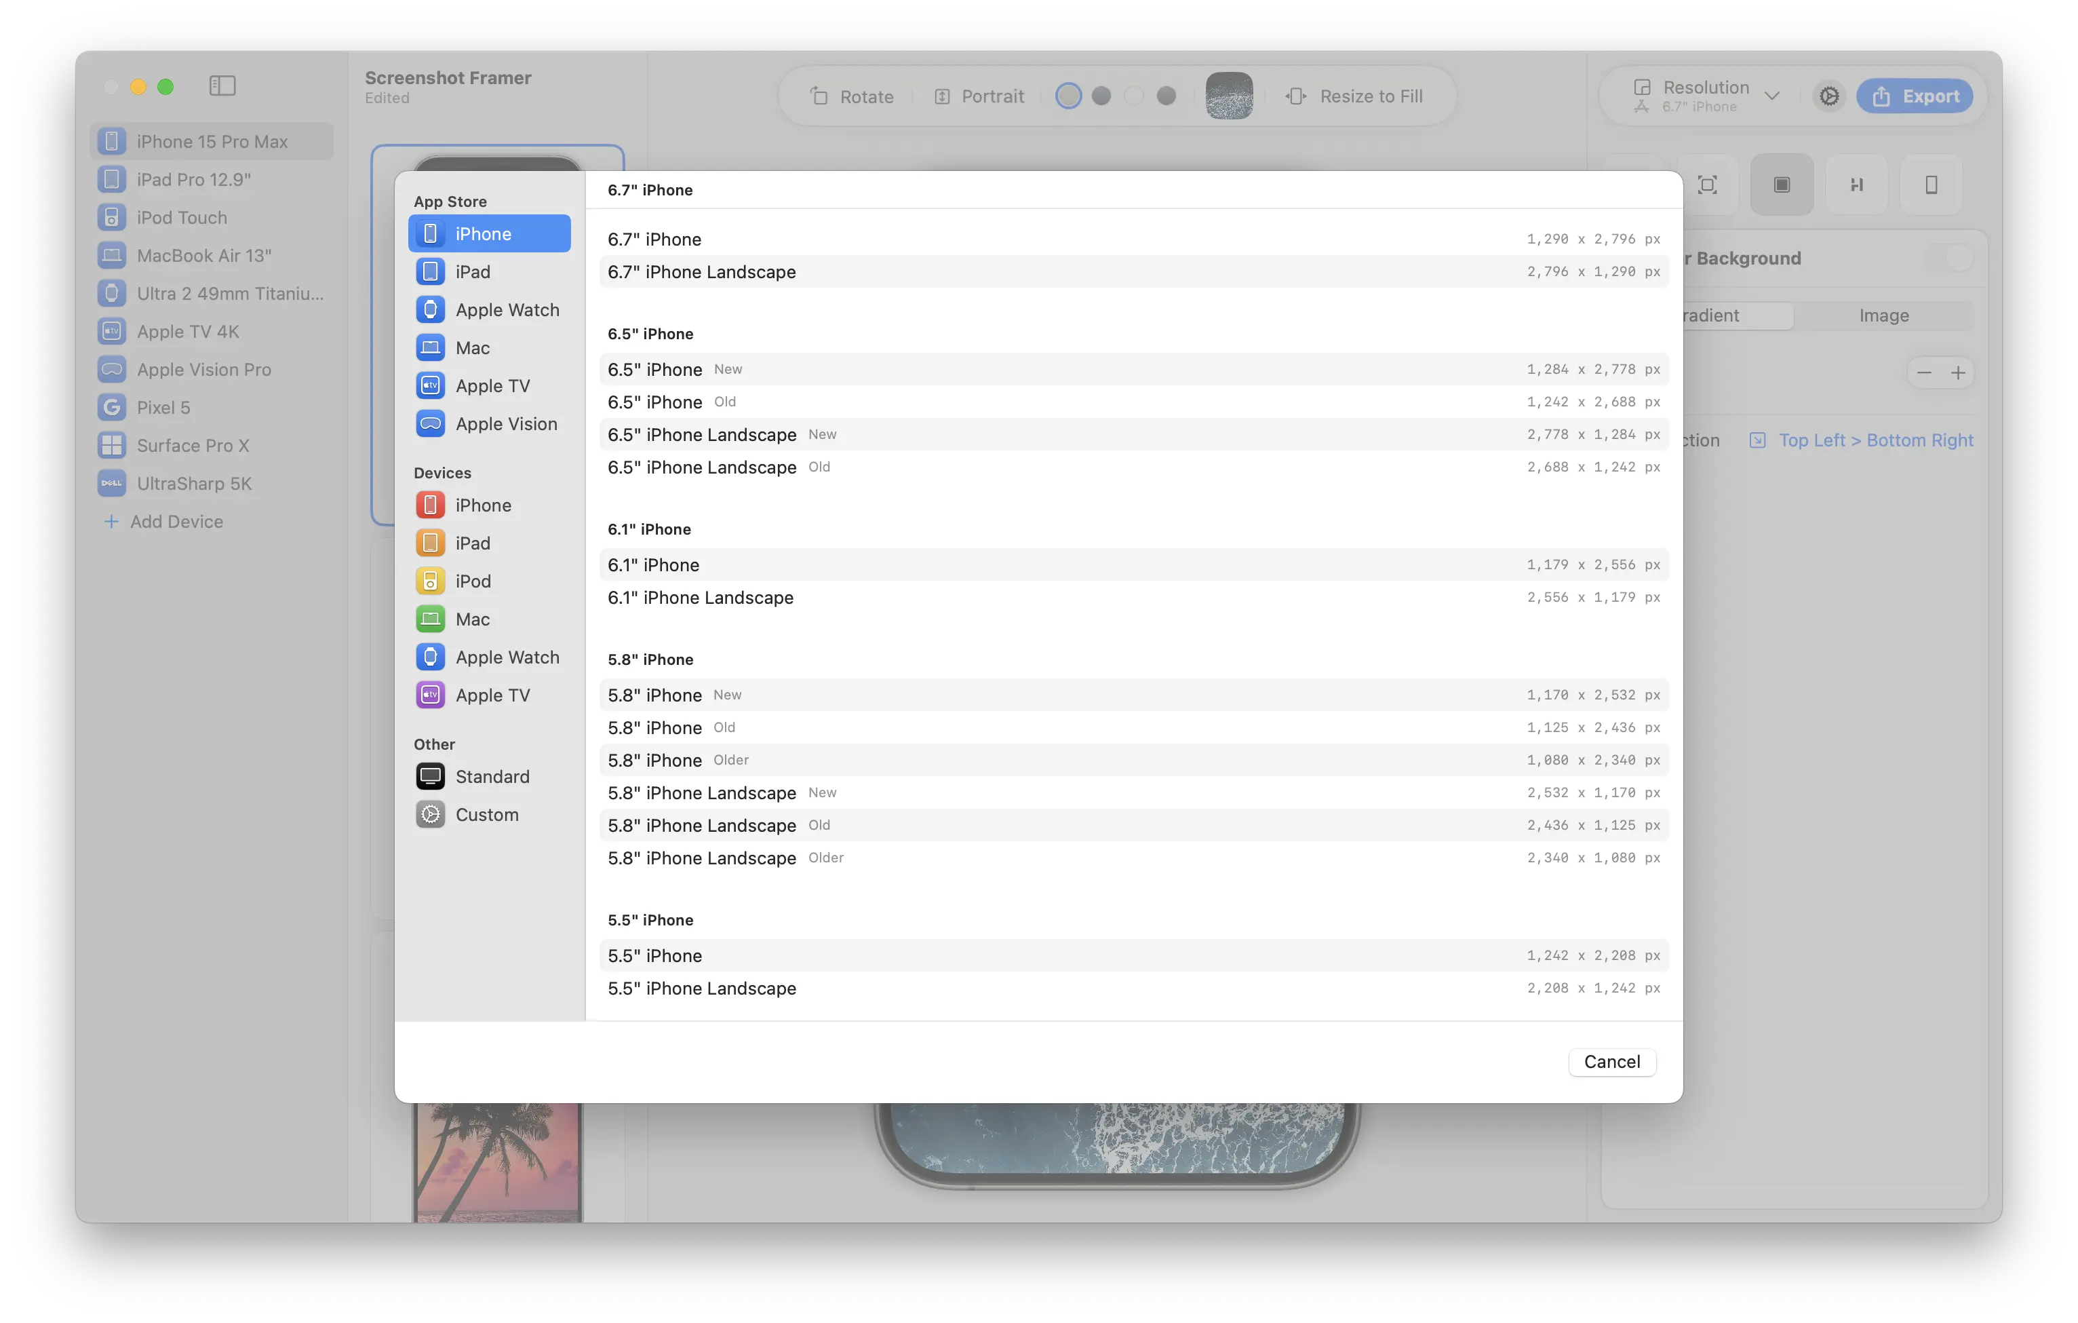The image size is (2078, 1323).
Task: Switch to the Image tab
Action: pos(1883,316)
